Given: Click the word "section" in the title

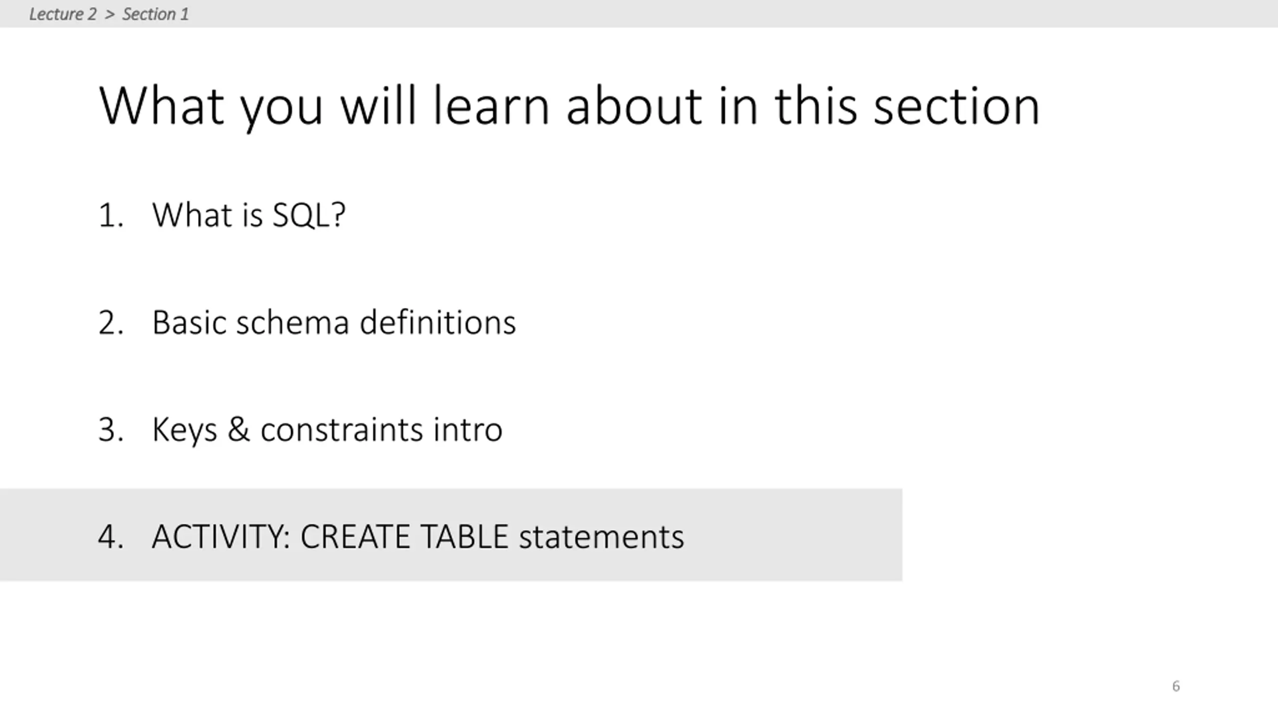Looking at the screenshot, I should (957, 106).
